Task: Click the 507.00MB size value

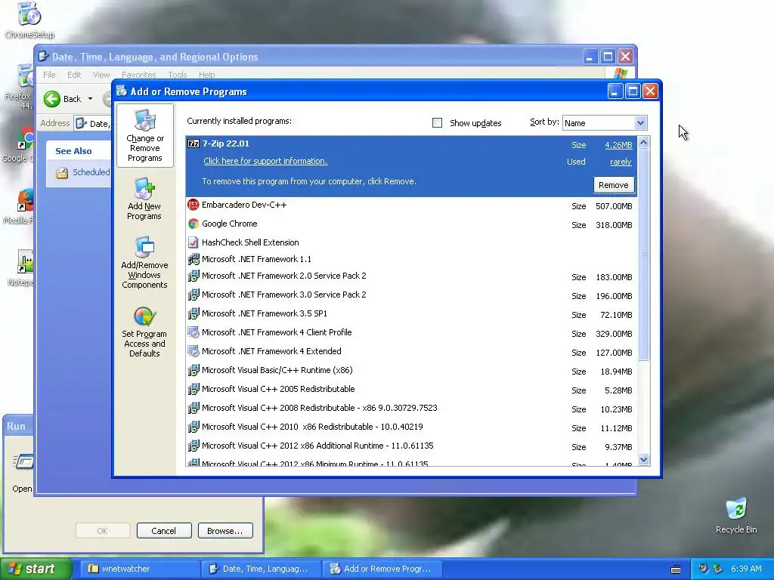Action: click(x=614, y=206)
